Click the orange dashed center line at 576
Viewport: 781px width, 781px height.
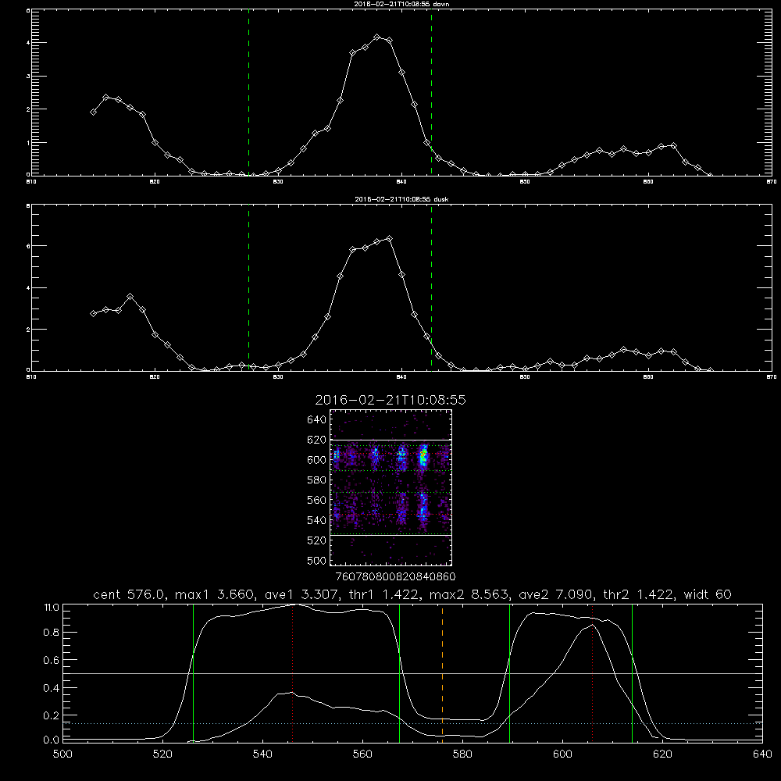pyautogui.click(x=442, y=672)
